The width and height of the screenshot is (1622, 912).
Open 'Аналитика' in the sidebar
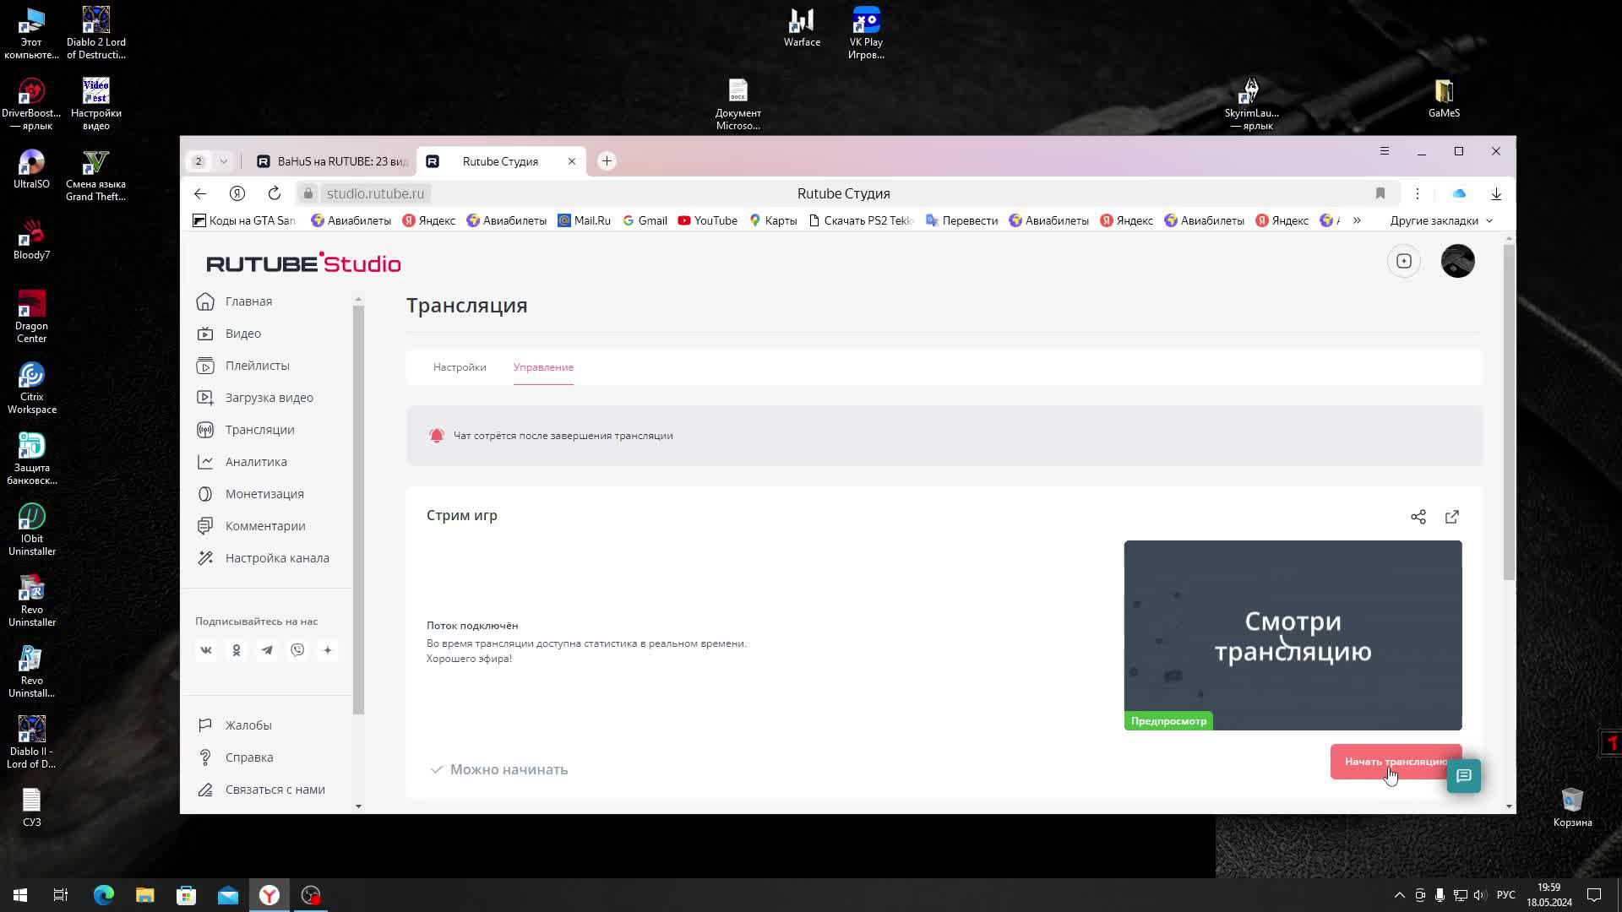pyautogui.click(x=256, y=462)
